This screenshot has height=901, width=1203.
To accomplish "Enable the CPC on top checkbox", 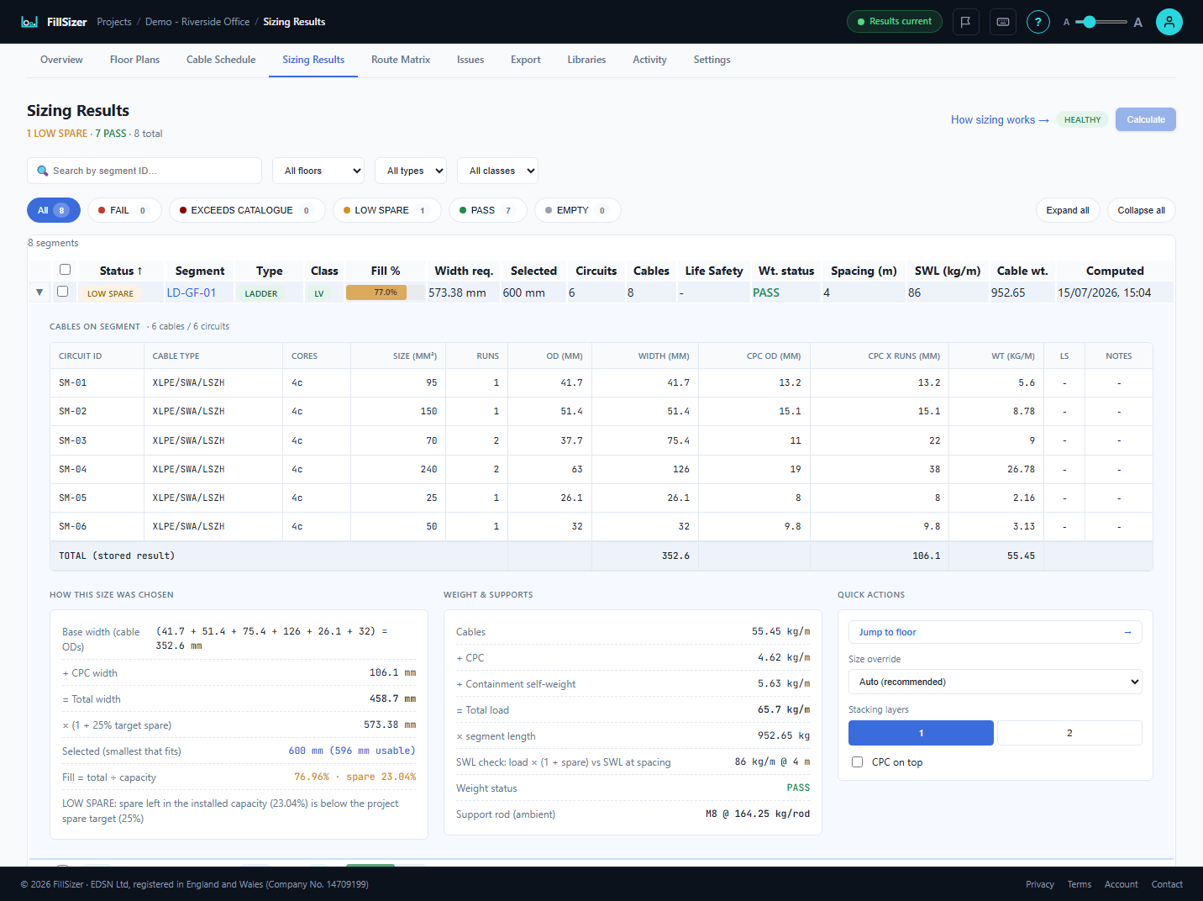I will pyautogui.click(x=858, y=762).
